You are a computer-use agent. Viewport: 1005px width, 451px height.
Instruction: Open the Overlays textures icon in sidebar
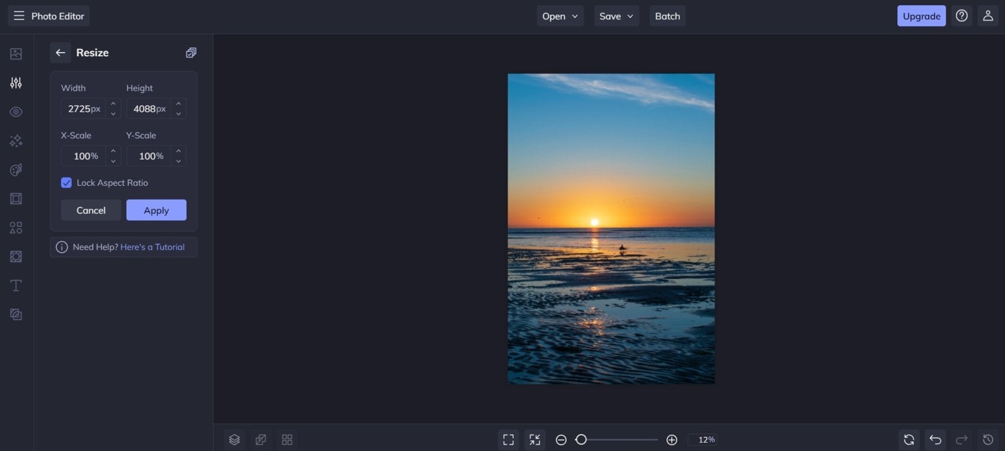[x=16, y=256]
